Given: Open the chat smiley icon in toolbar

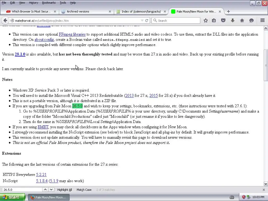Looking at the screenshot, I should (x=252, y=20).
